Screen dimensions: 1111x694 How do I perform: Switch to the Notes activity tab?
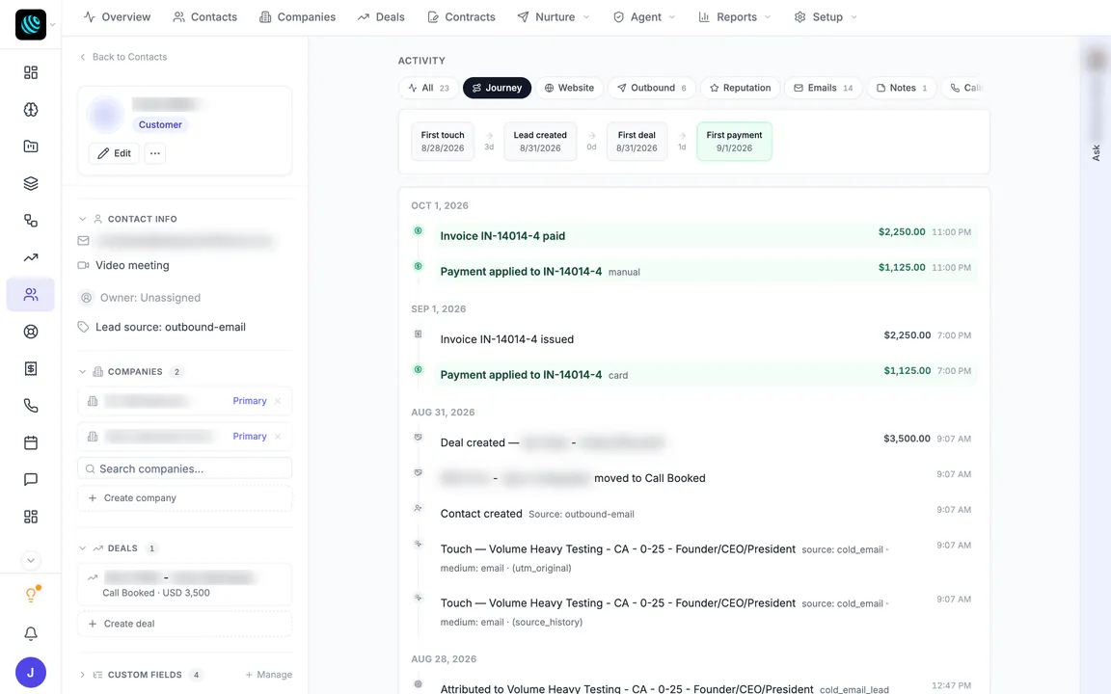[902, 88]
